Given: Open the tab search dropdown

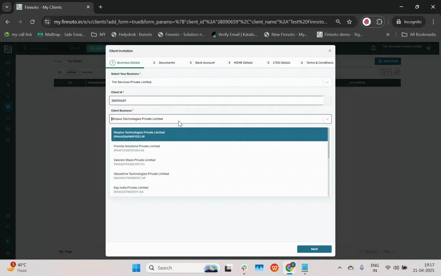Looking at the screenshot, I should pos(7,7).
